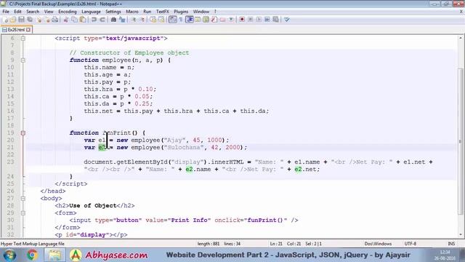
Task: Open the Search menu
Action: tap(33, 12)
